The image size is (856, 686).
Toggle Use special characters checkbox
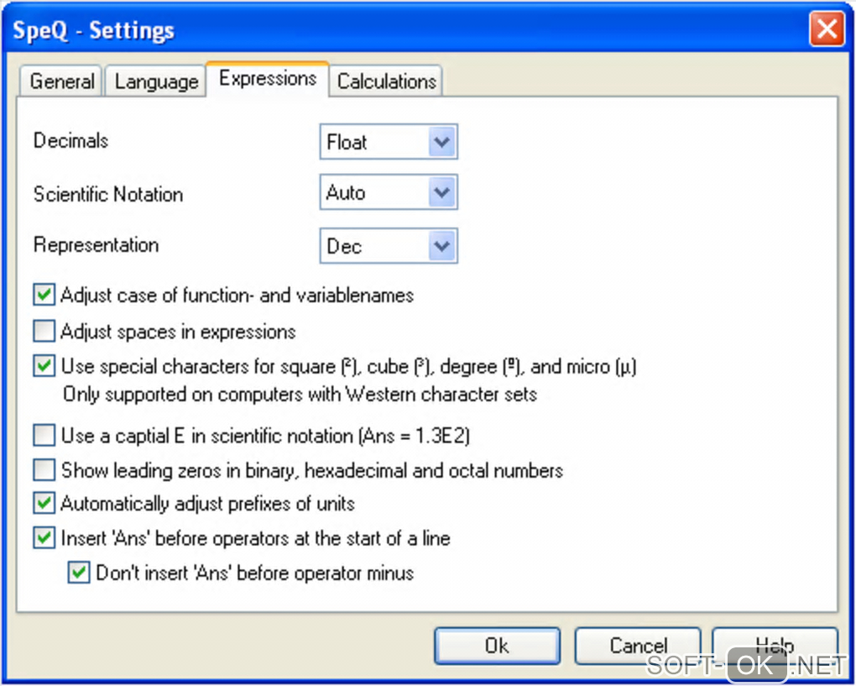44,367
